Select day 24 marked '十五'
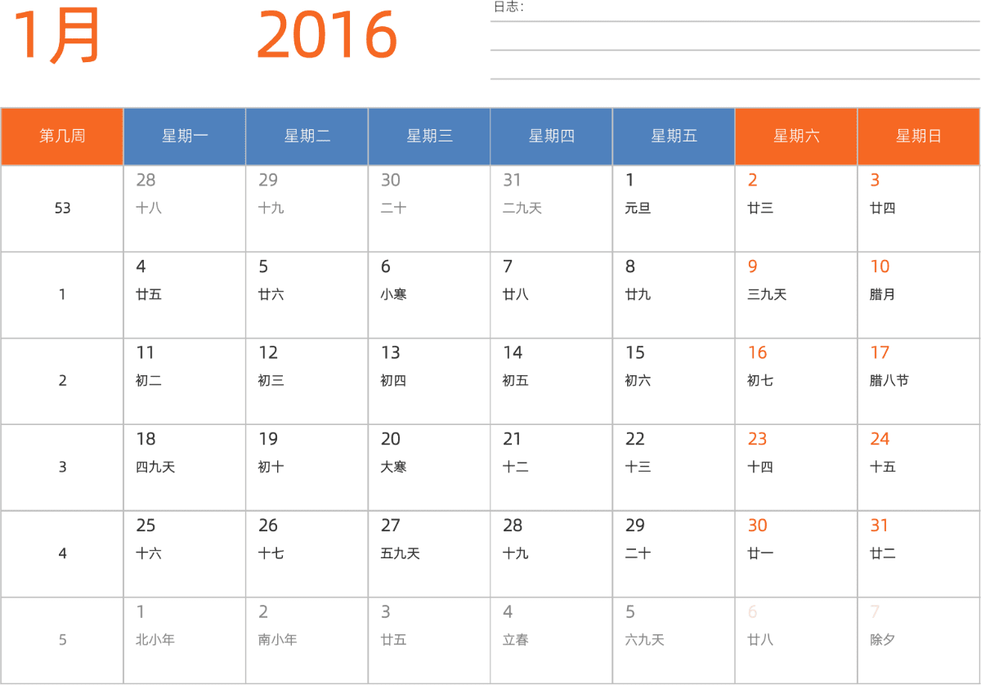The image size is (981, 685). tap(919, 468)
